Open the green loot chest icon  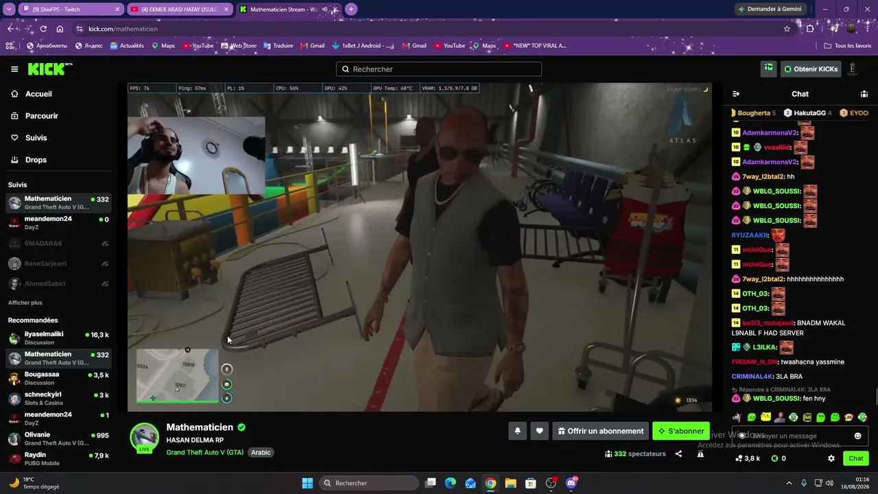(769, 69)
